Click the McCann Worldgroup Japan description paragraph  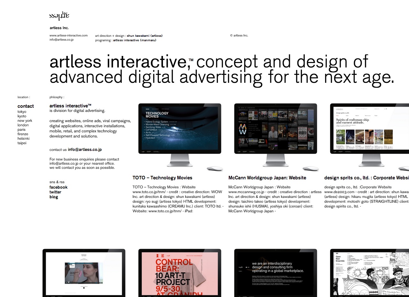click(x=275, y=199)
